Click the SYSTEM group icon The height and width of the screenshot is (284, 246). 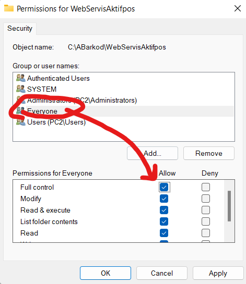(21, 89)
